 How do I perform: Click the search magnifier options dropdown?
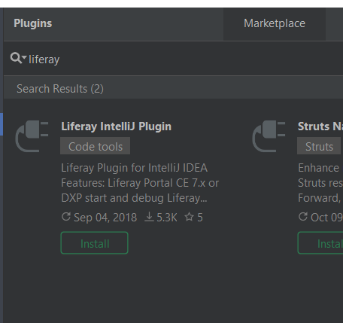point(18,58)
